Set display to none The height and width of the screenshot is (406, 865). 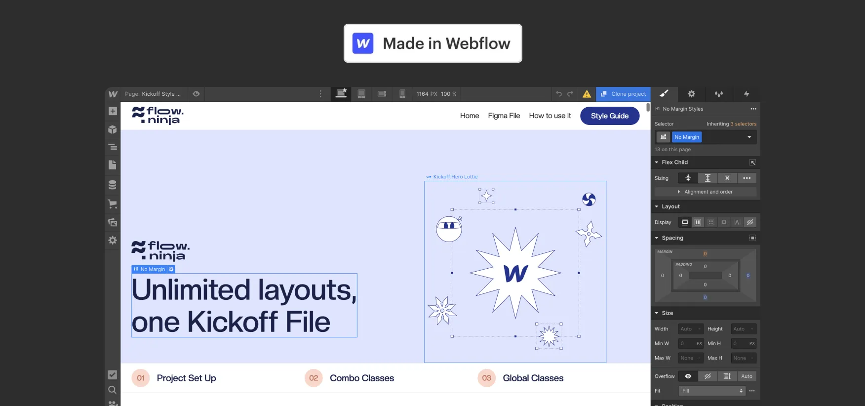click(x=750, y=222)
